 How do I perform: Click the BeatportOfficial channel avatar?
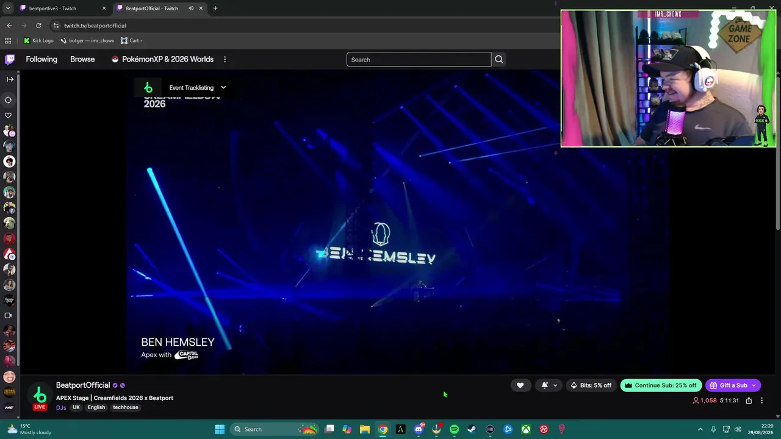(40, 396)
